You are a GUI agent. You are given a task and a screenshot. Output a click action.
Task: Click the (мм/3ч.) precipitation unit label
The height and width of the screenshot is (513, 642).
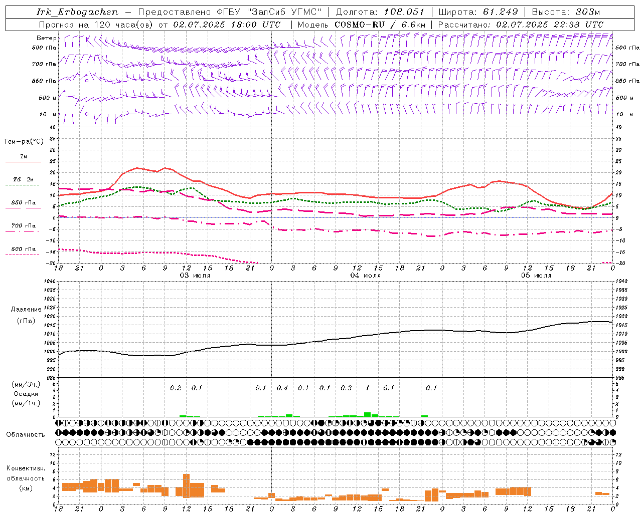point(26,384)
